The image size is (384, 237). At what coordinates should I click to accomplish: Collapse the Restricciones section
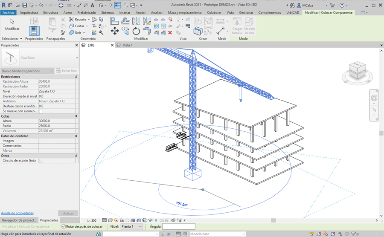76,77
